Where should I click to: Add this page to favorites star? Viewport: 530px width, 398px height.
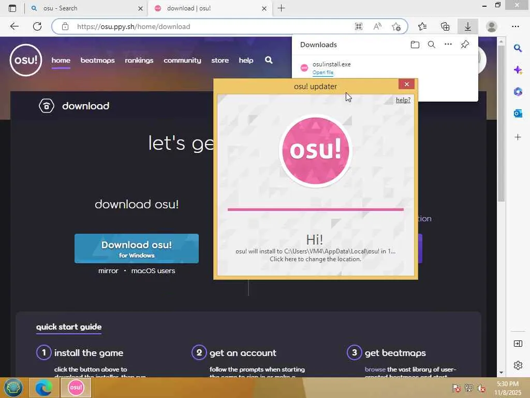click(396, 26)
